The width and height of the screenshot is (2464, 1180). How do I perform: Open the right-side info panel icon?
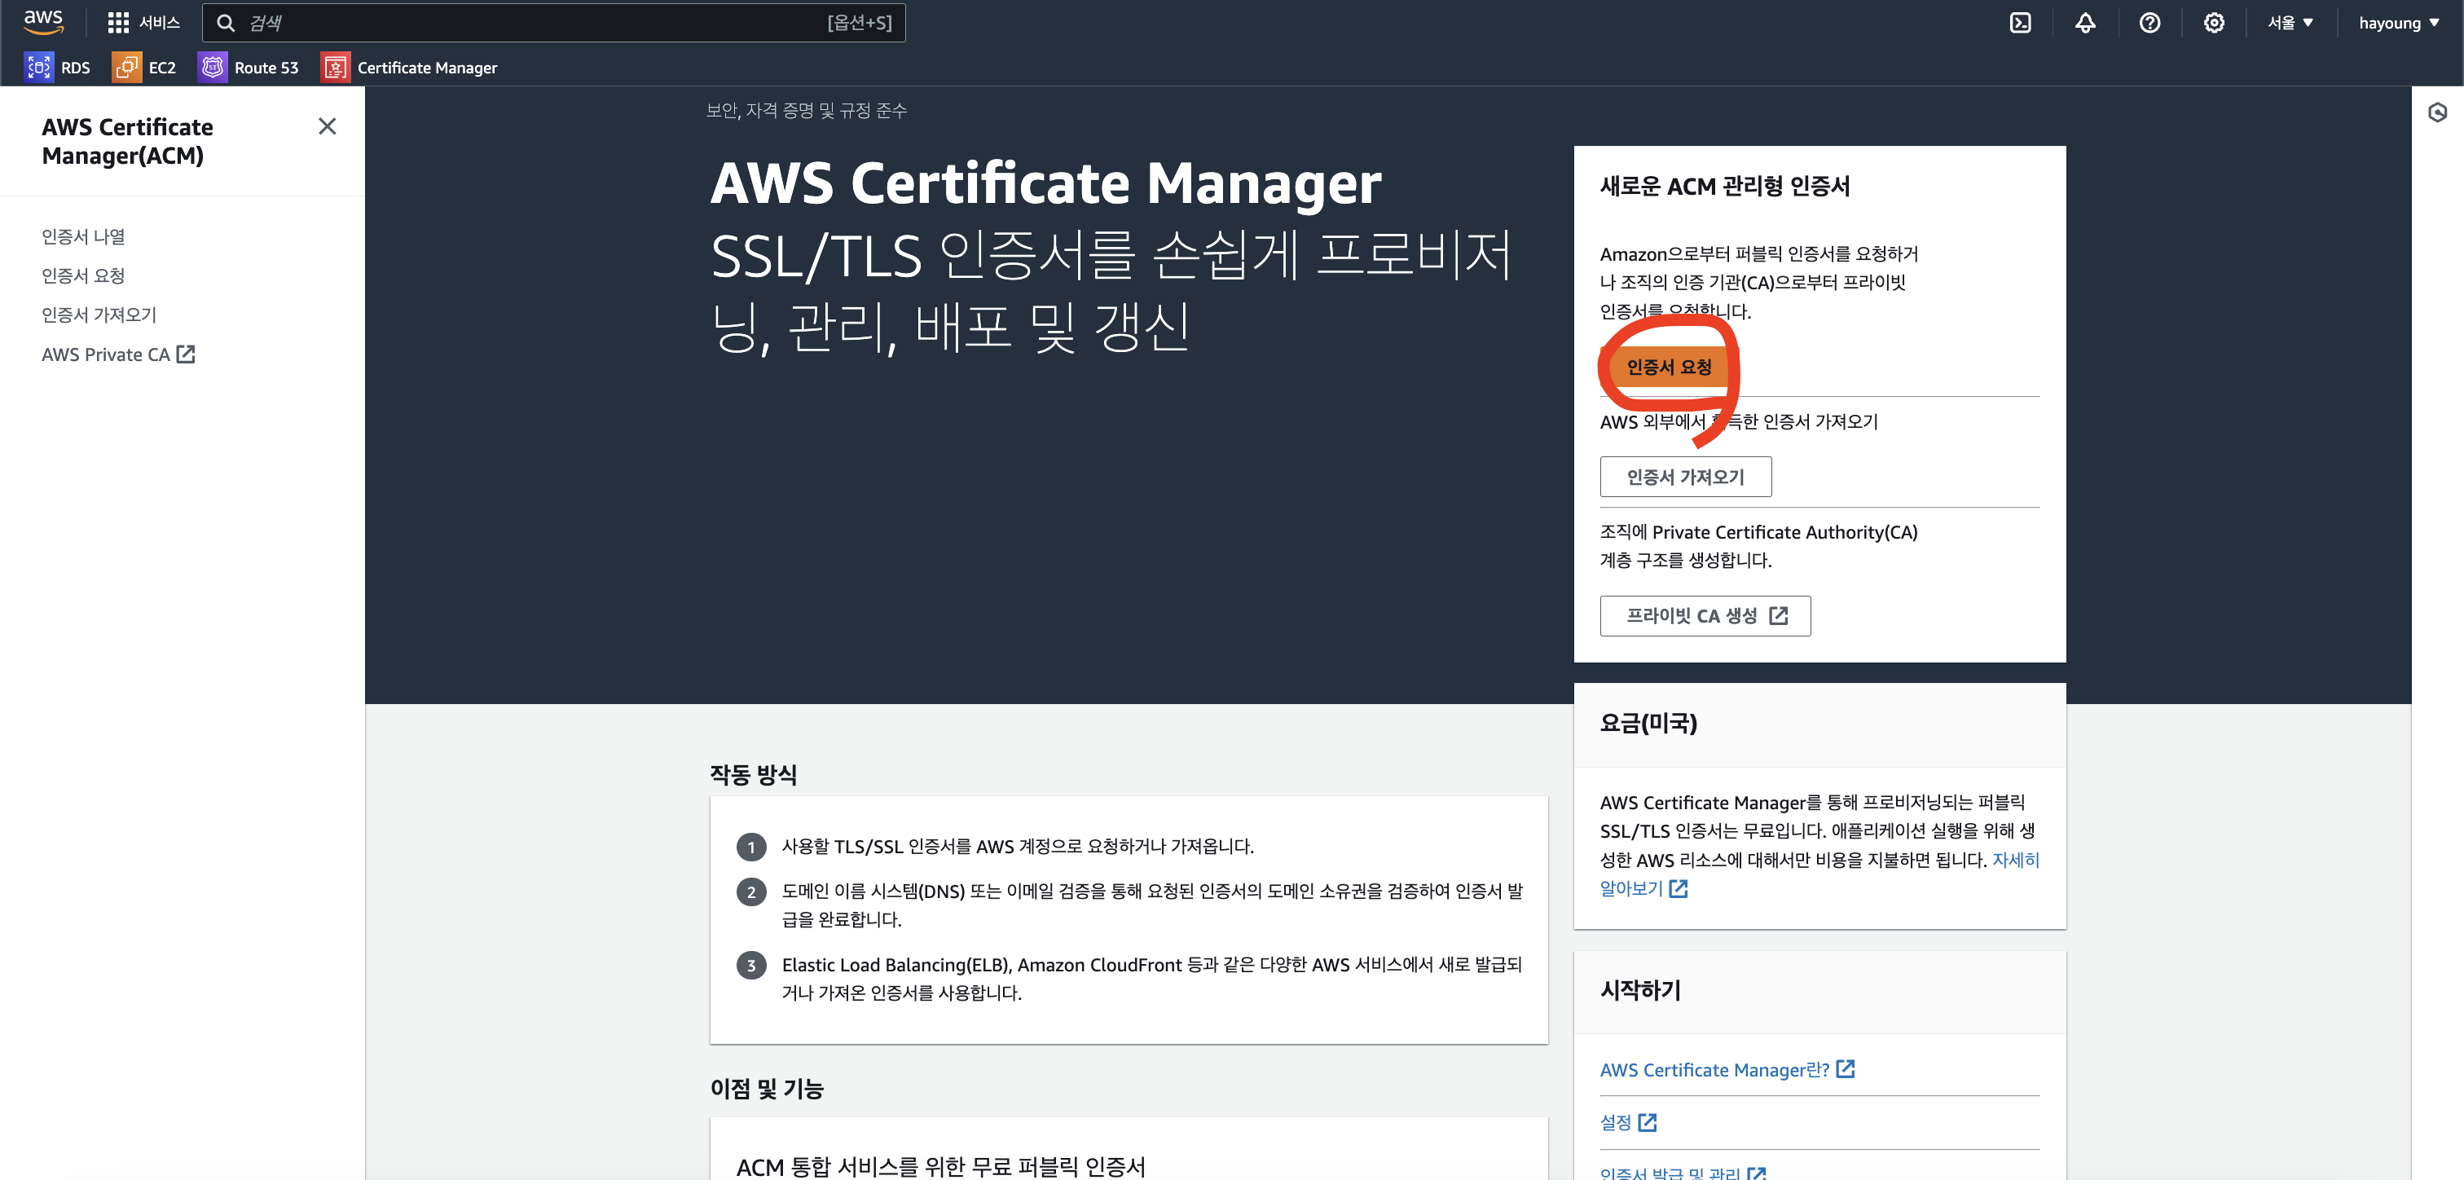point(2436,113)
